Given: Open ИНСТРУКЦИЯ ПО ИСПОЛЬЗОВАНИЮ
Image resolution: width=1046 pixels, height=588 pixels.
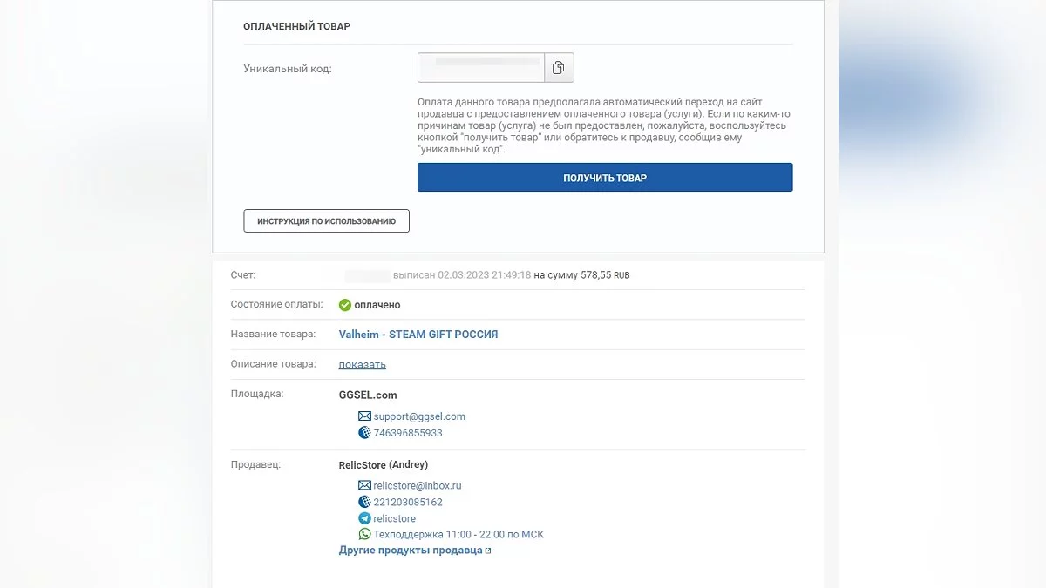Looking at the screenshot, I should click(x=326, y=221).
